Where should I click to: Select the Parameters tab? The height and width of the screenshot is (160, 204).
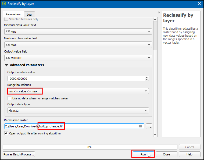tap(13, 14)
